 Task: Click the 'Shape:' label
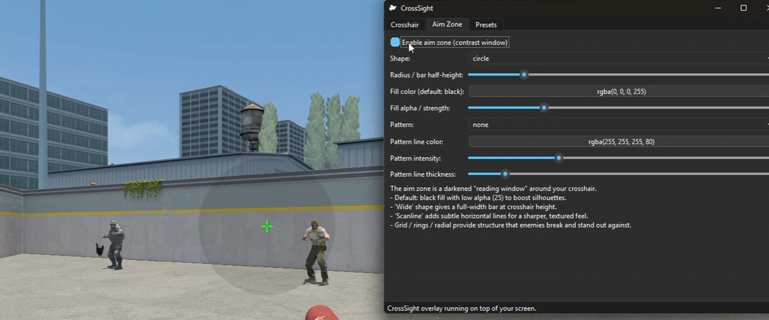[x=400, y=59]
